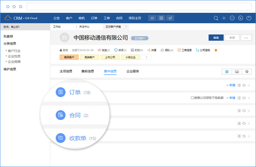Click the blue 编辑 edit button
256x167 pixels.
tap(216, 38)
